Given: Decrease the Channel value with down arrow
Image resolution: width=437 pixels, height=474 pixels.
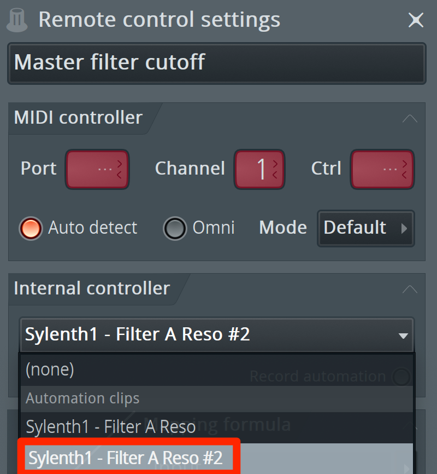Looking at the screenshot, I should coord(275,175).
